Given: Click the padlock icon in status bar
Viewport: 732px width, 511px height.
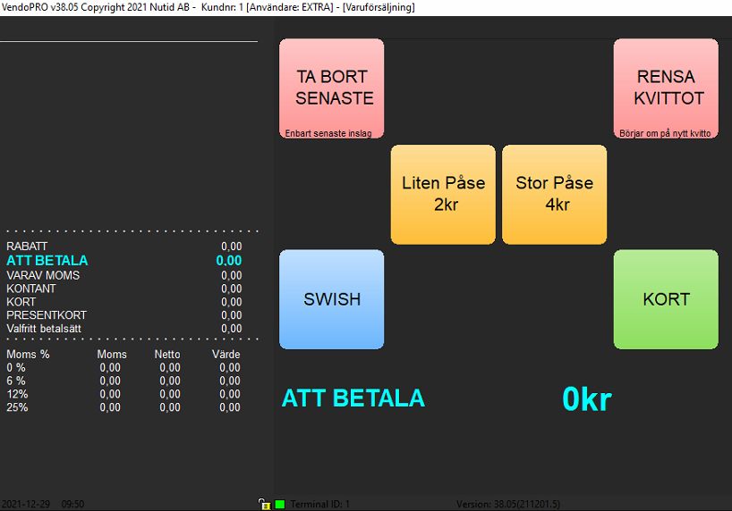Looking at the screenshot, I should 263,505.
